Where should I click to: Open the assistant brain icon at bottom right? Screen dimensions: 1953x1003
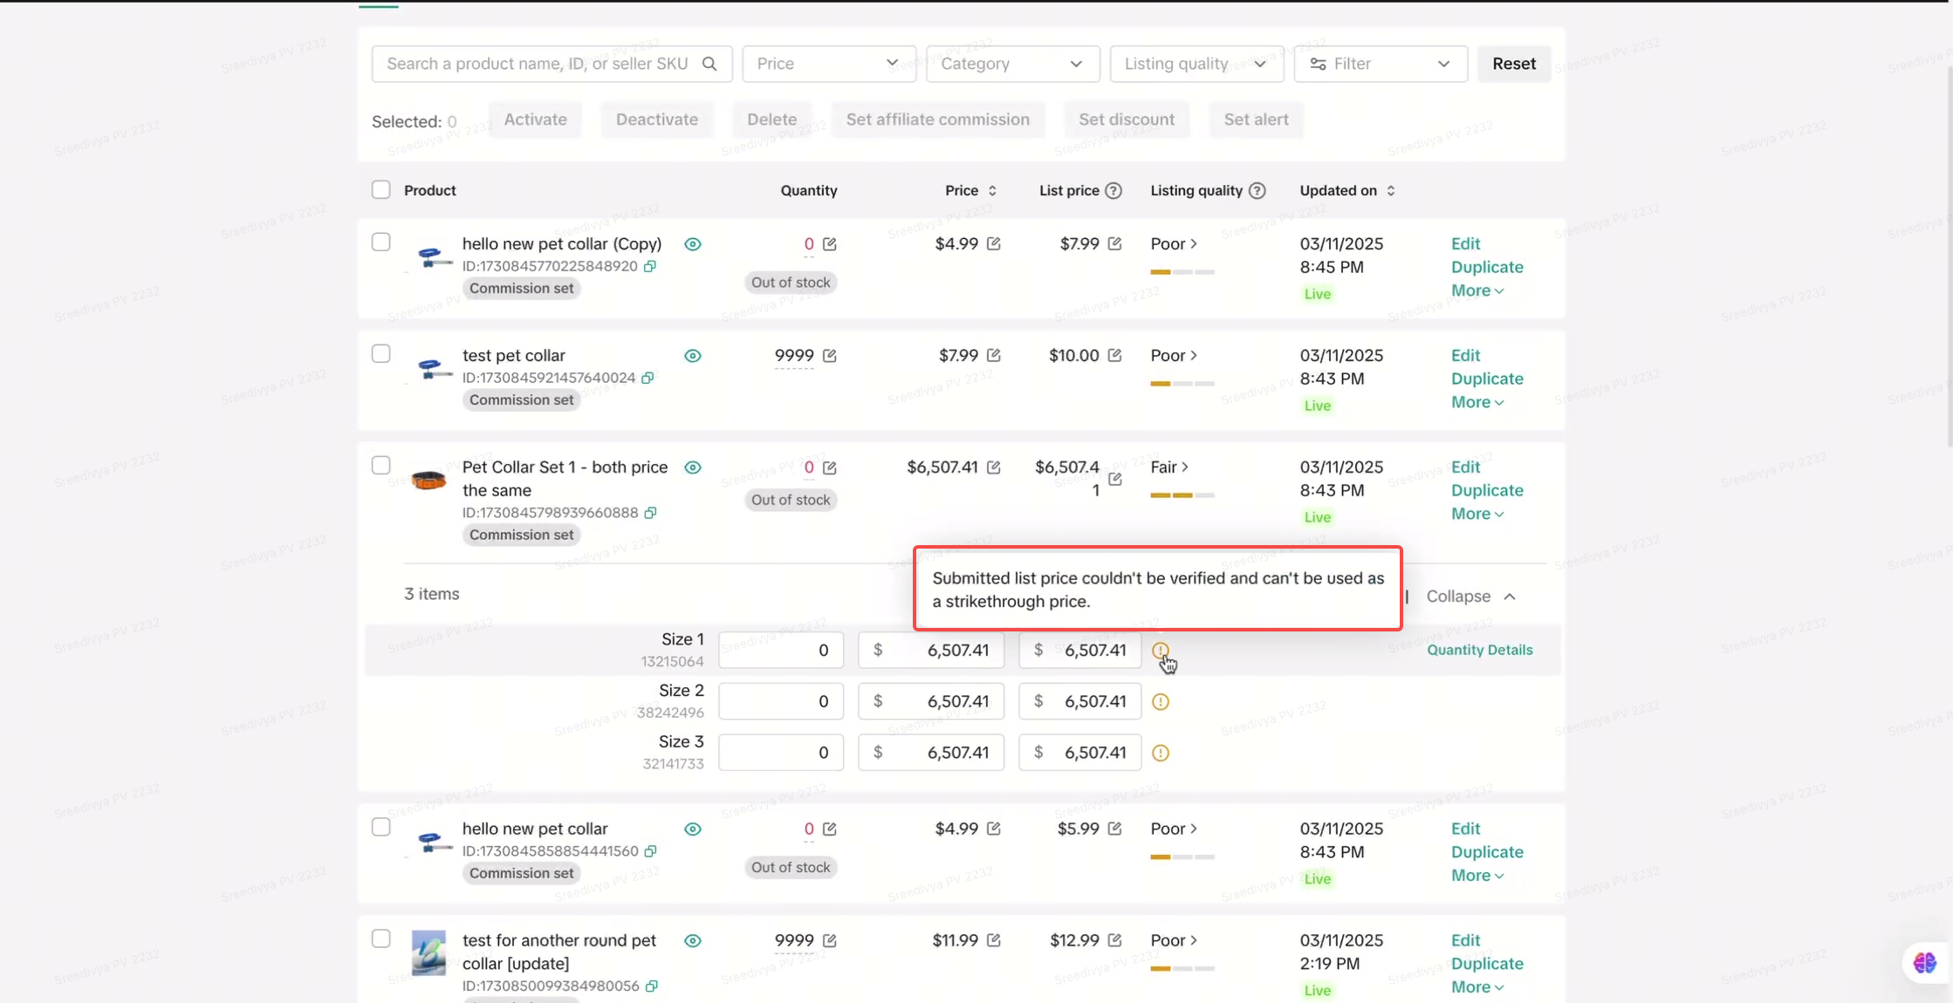[x=1924, y=963]
